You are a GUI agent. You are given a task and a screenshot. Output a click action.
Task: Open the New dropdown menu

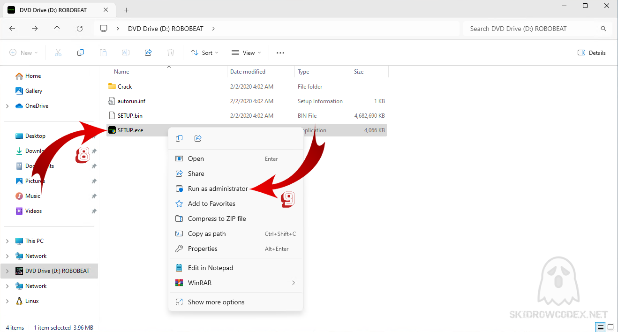[x=24, y=53]
